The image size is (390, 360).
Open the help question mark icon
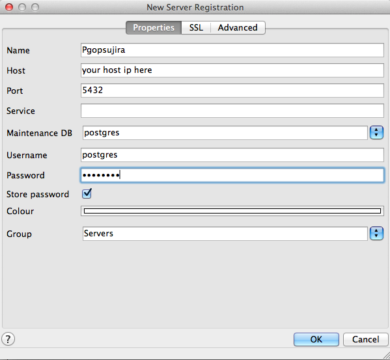(x=8, y=339)
